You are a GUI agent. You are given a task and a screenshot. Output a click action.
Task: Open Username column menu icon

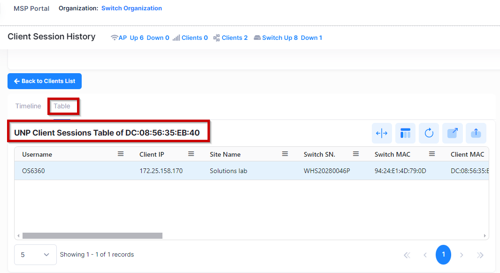tap(121, 154)
